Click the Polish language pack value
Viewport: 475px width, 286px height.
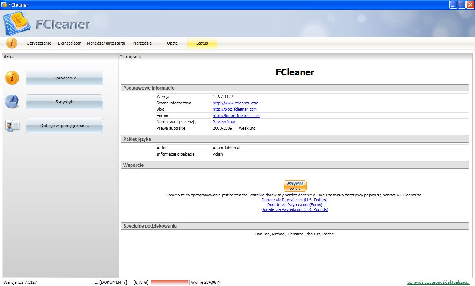(x=218, y=154)
